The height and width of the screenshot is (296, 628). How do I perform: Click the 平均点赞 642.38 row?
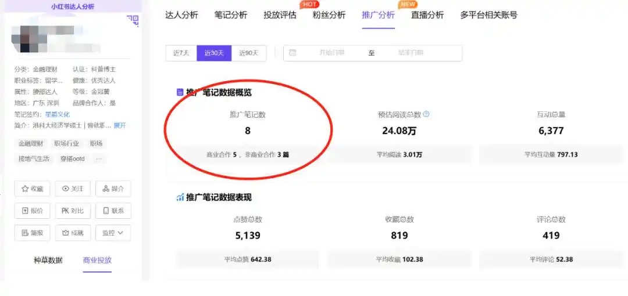(248, 259)
